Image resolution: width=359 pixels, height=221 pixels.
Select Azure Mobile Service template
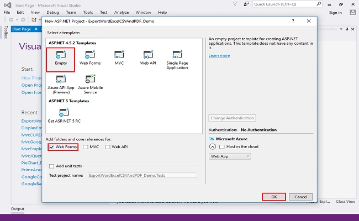(x=90, y=85)
